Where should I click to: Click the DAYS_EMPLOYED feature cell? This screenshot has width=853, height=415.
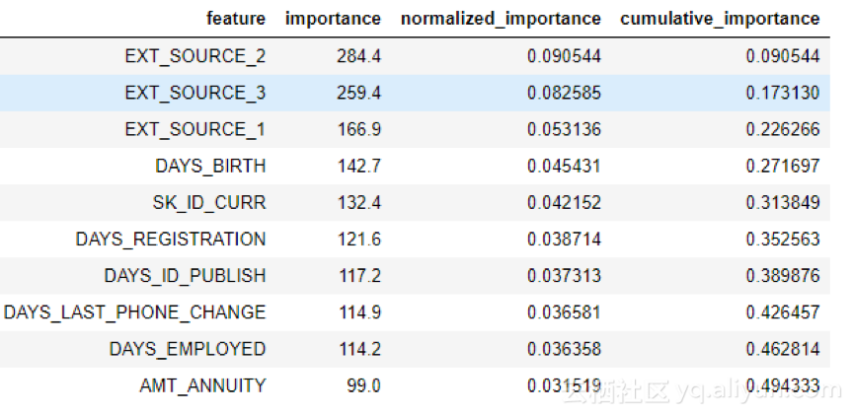pos(188,349)
